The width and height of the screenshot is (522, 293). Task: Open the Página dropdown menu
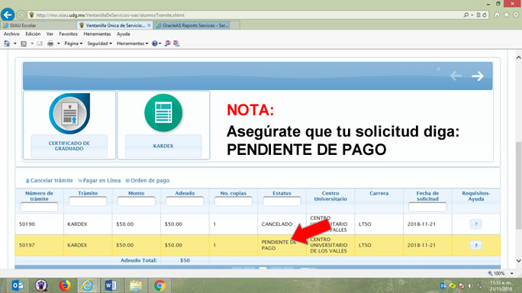[73, 43]
